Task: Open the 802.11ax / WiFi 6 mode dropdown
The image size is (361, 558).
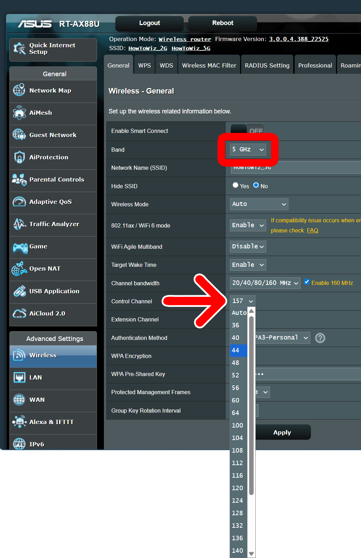Action: [248, 225]
